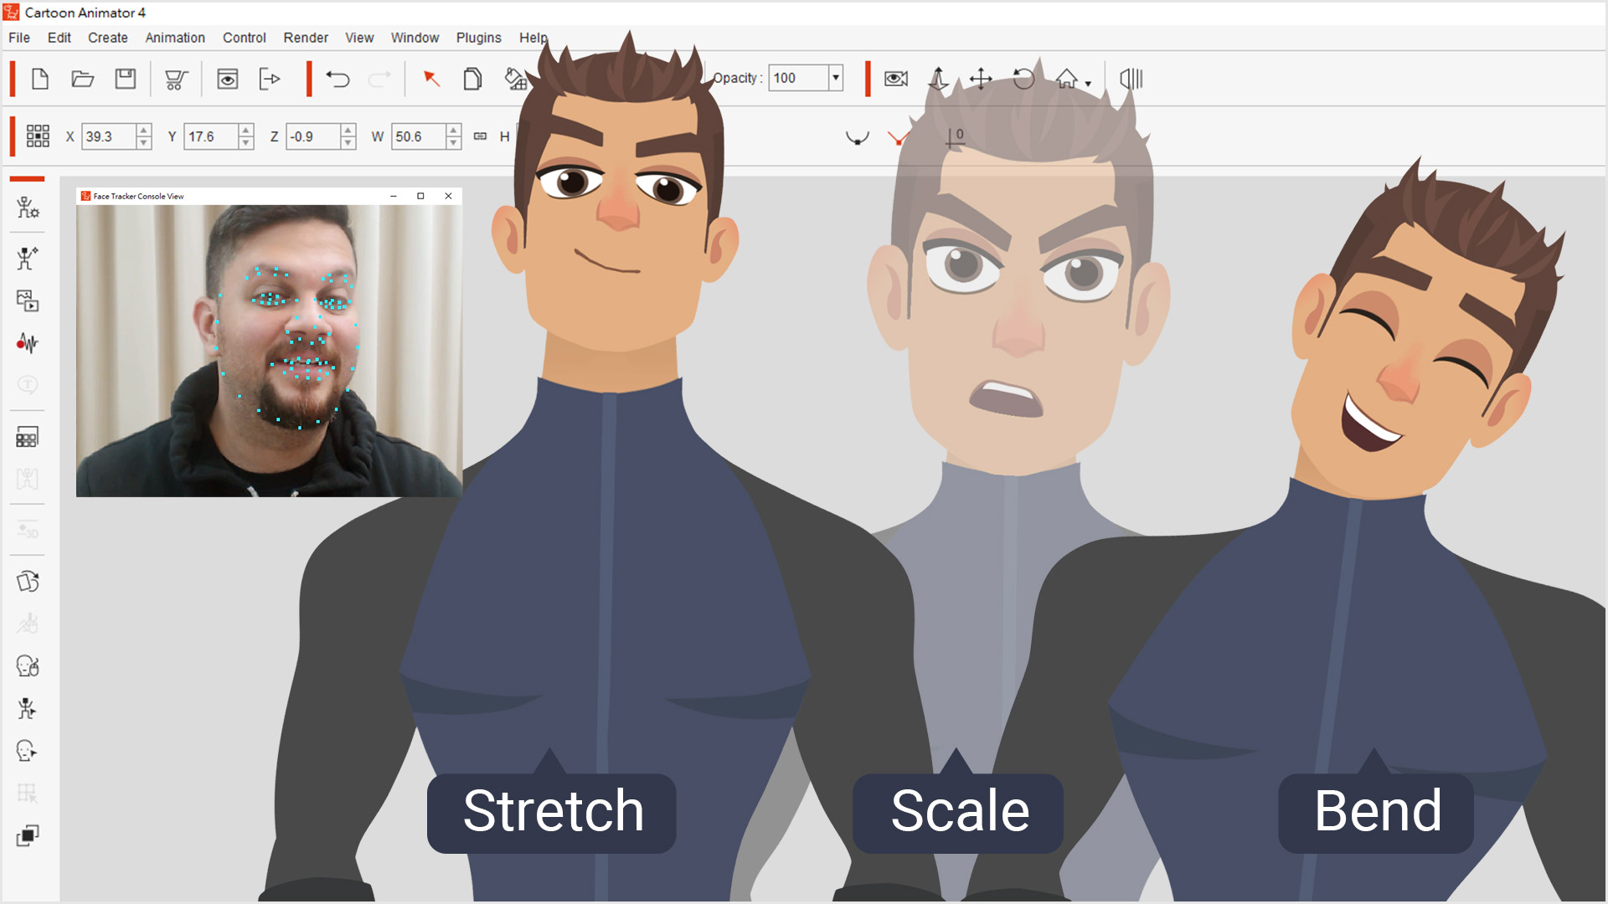Image resolution: width=1608 pixels, height=904 pixels.
Task: Toggle the lock aspect ratio link
Action: (480, 136)
